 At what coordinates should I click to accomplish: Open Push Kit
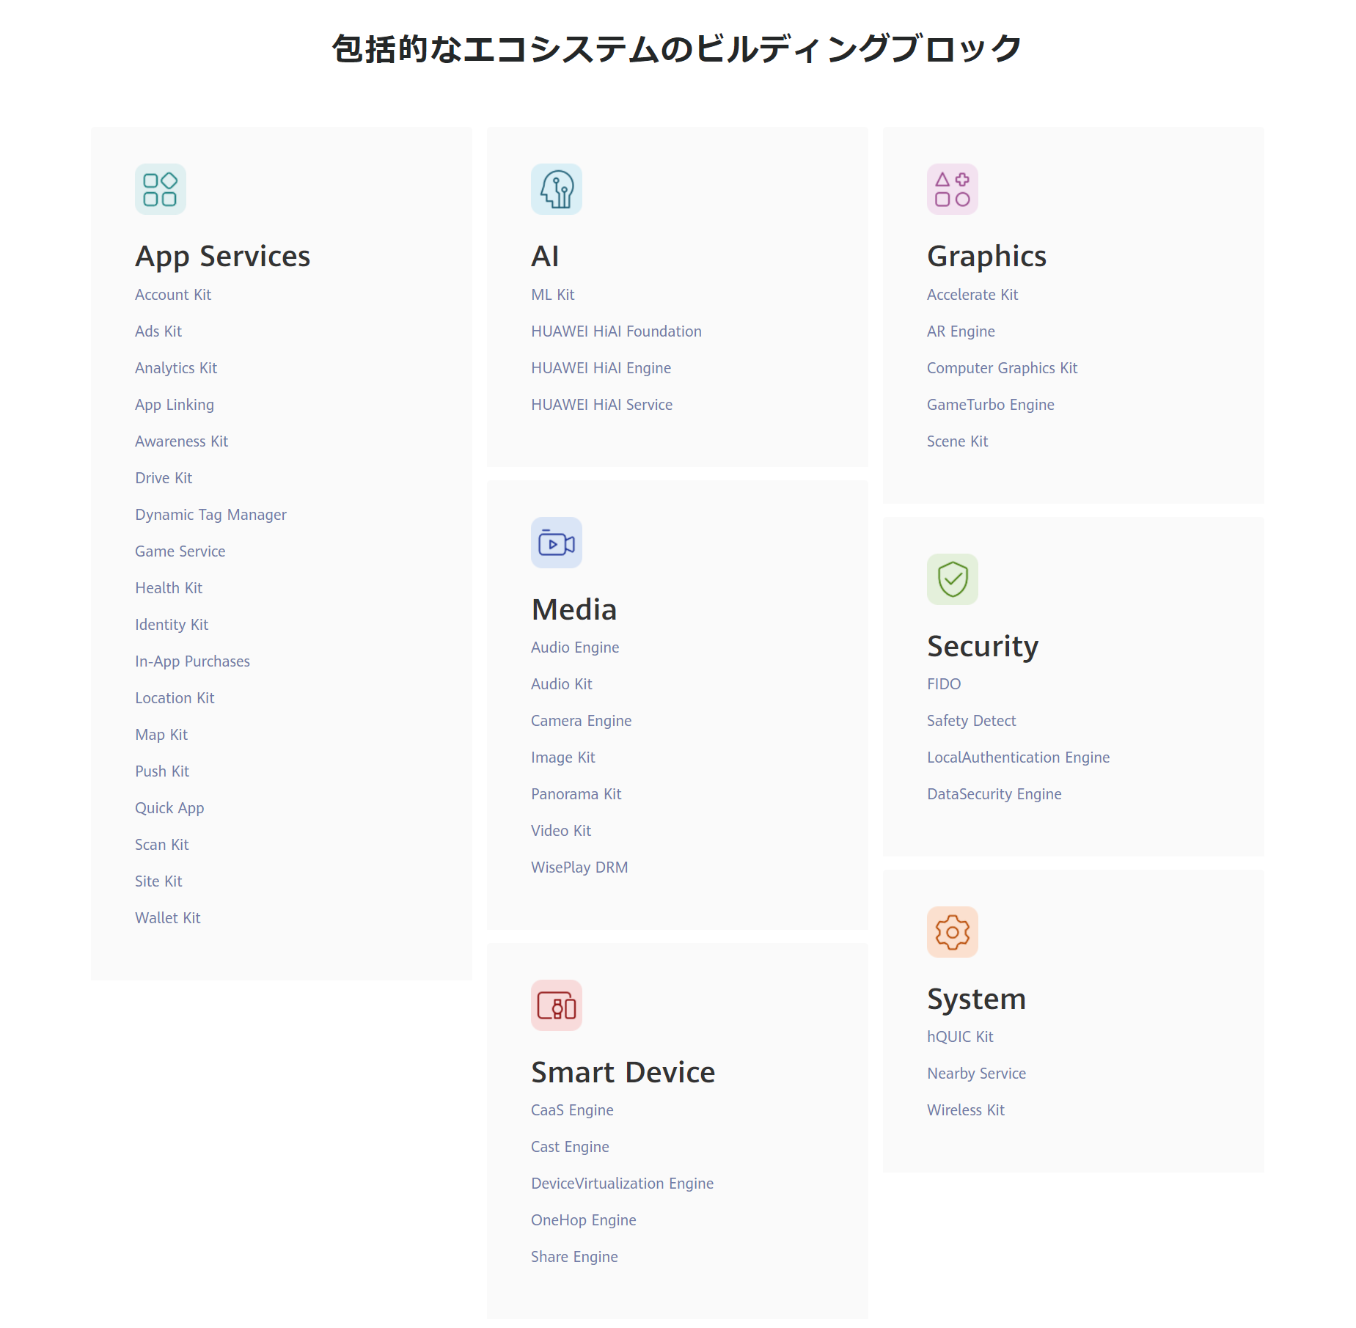pos(162,771)
